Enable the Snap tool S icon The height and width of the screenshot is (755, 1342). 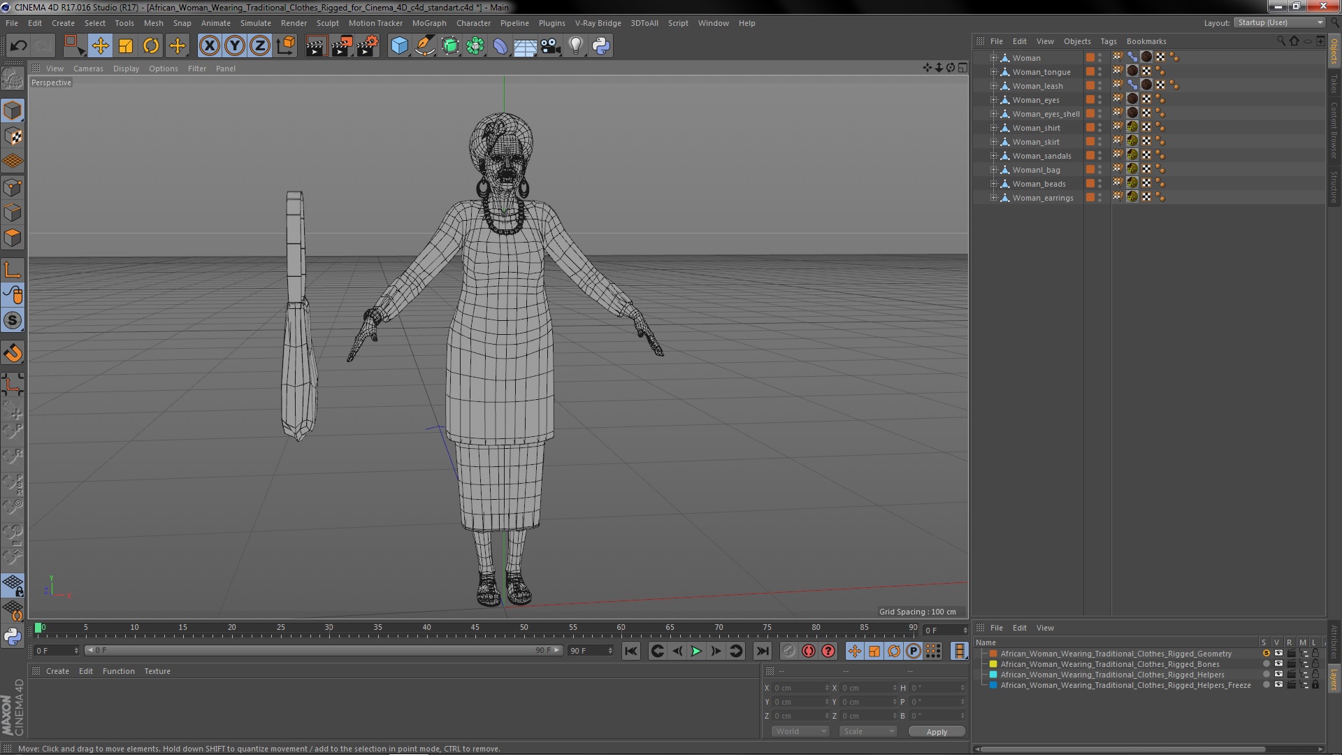click(13, 320)
